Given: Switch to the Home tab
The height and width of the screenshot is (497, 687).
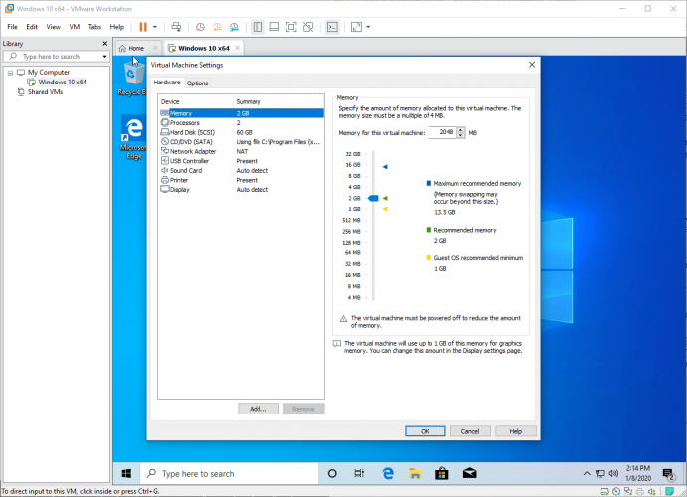Looking at the screenshot, I should click(x=136, y=48).
